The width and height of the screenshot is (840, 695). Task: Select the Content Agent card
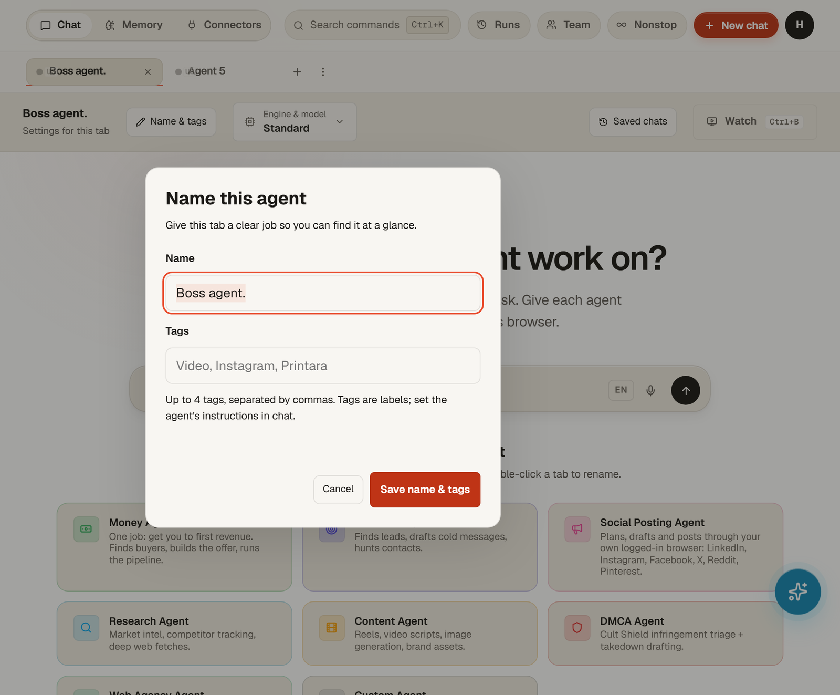coord(420,634)
